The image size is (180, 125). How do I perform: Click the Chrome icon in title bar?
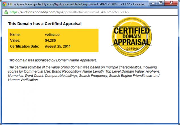(x=5, y=4)
